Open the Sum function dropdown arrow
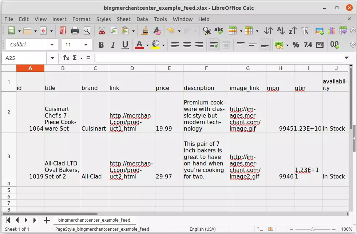 coord(81,58)
